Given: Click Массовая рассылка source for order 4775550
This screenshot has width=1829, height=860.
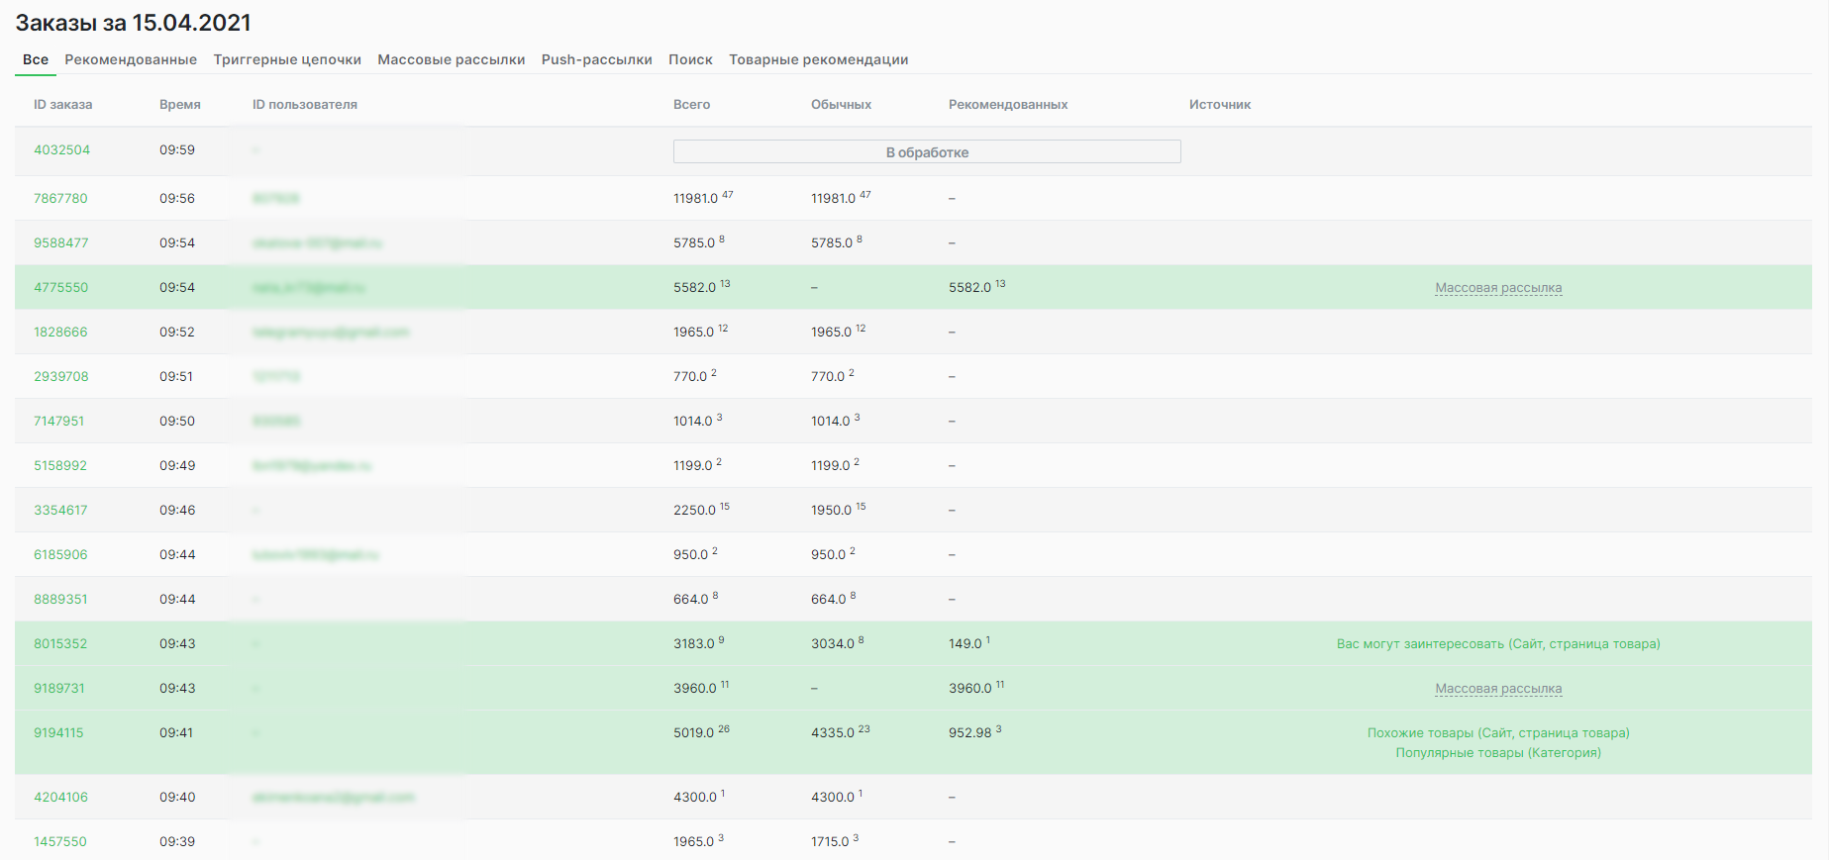Looking at the screenshot, I should click(1498, 288).
